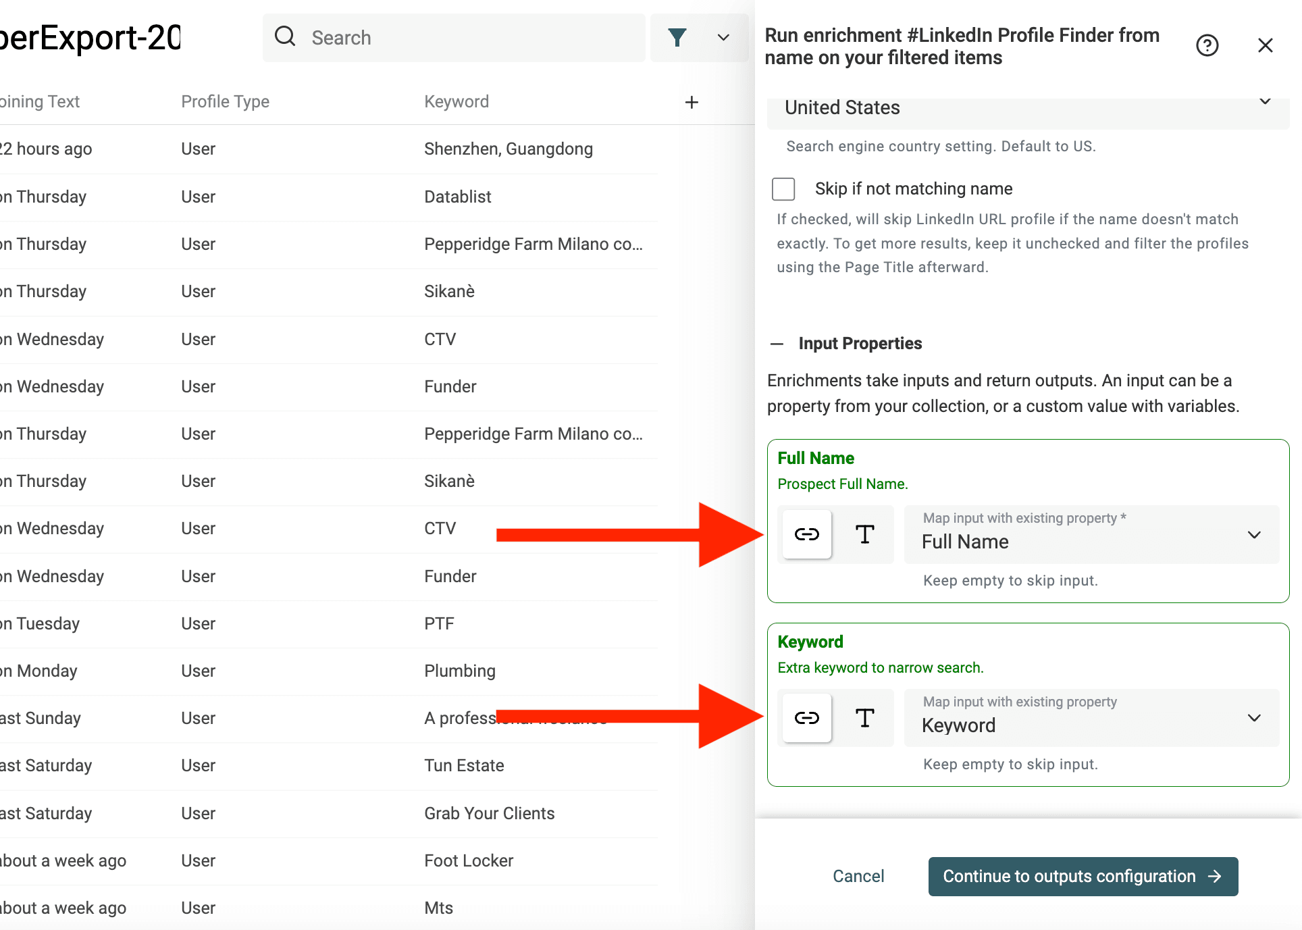
Task: Select the Shenzhen, Guangdong cell
Action: click(x=509, y=149)
